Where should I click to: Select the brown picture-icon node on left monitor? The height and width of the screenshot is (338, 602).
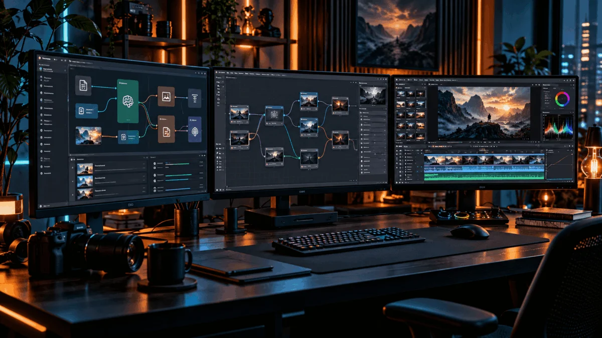[166, 97]
